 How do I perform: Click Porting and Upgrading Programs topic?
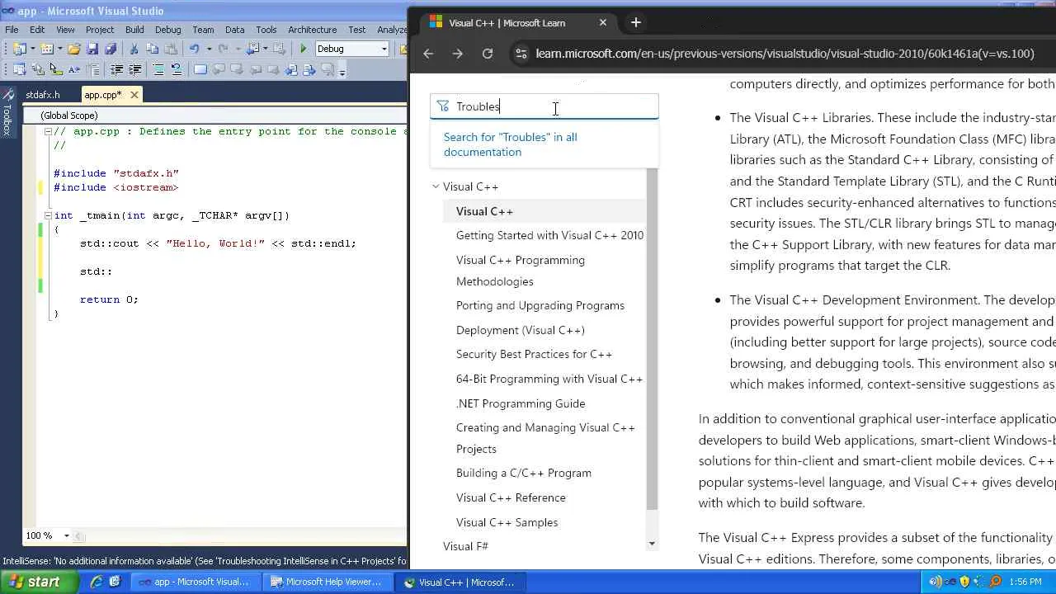coord(540,305)
